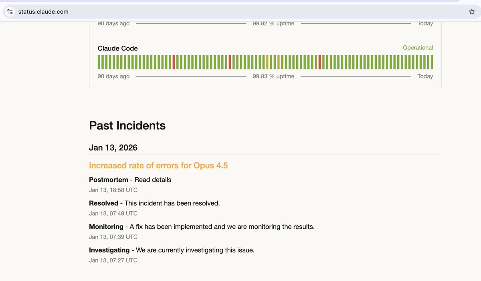Click the 'Jan 13, 2026' date heading
Image resolution: width=481 pixels, height=281 pixels.
[113, 148]
